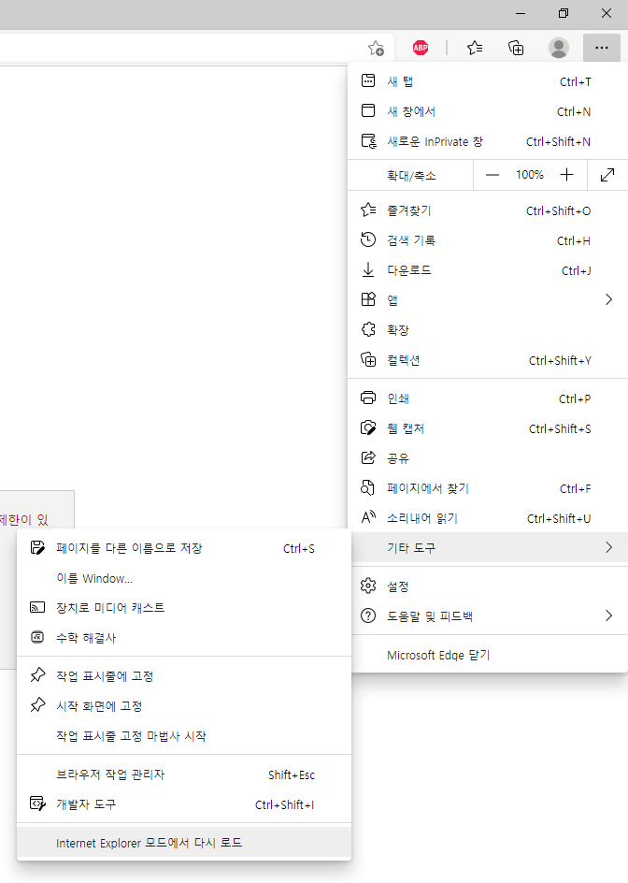
Task: Click the three-dot Settings and more button
Action: (602, 49)
